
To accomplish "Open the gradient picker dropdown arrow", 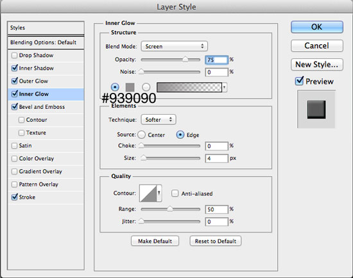I will pyautogui.click(x=224, y=87).
